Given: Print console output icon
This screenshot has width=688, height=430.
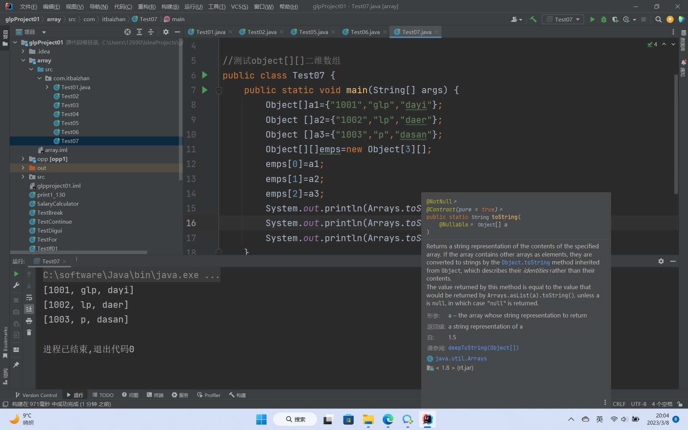Looking at the screenshot, I should pyautogui.click(x=29, y=321).
